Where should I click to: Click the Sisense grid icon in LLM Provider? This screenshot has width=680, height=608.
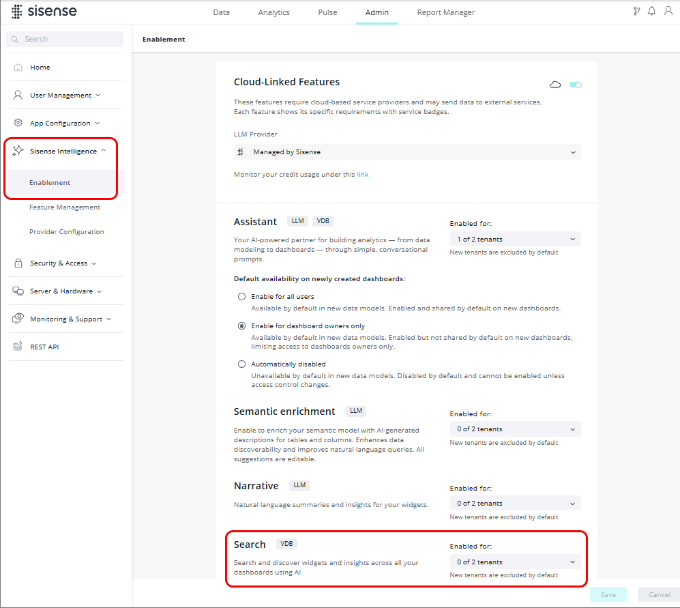pyautogui.click(x=241, y=152)
